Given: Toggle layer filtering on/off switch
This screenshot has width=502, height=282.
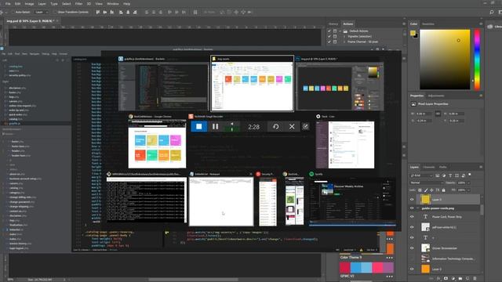Looking at the screenshot, I should (x=470, y=175).
